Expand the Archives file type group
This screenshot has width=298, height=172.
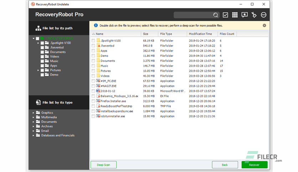click(34, 127)
